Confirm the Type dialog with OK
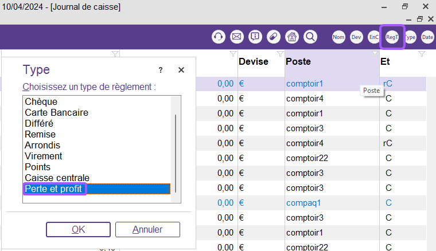436x251 pixels. pyautogui.click(x=78, y=229)
